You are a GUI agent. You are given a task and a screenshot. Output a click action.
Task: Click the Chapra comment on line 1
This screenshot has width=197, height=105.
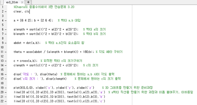(x=44, y=7)
